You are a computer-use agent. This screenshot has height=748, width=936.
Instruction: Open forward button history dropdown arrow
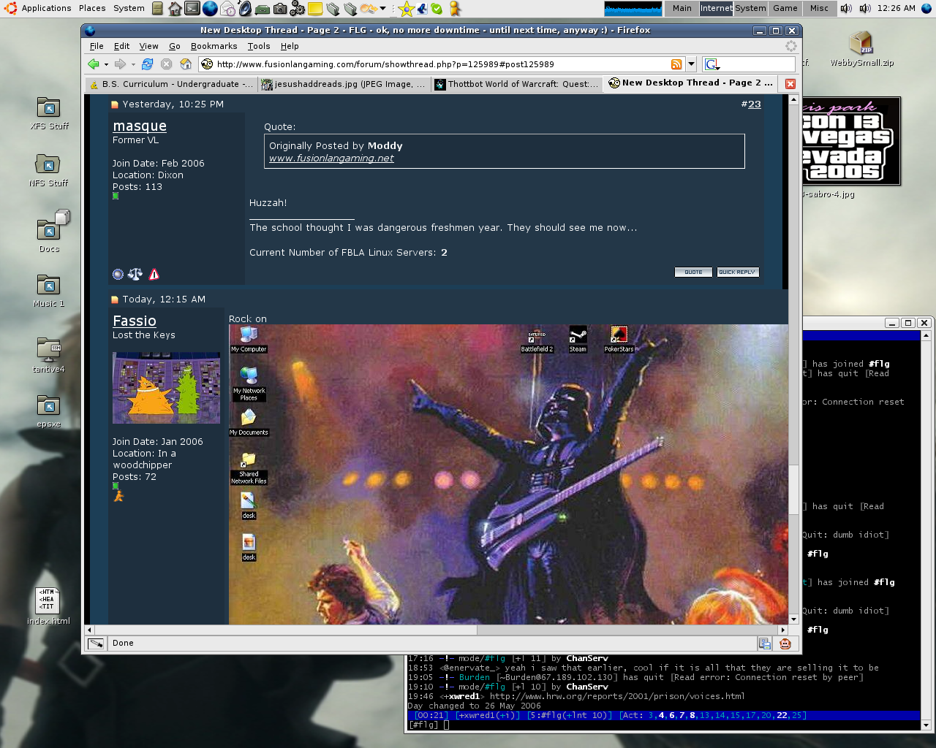click(133, 64)
